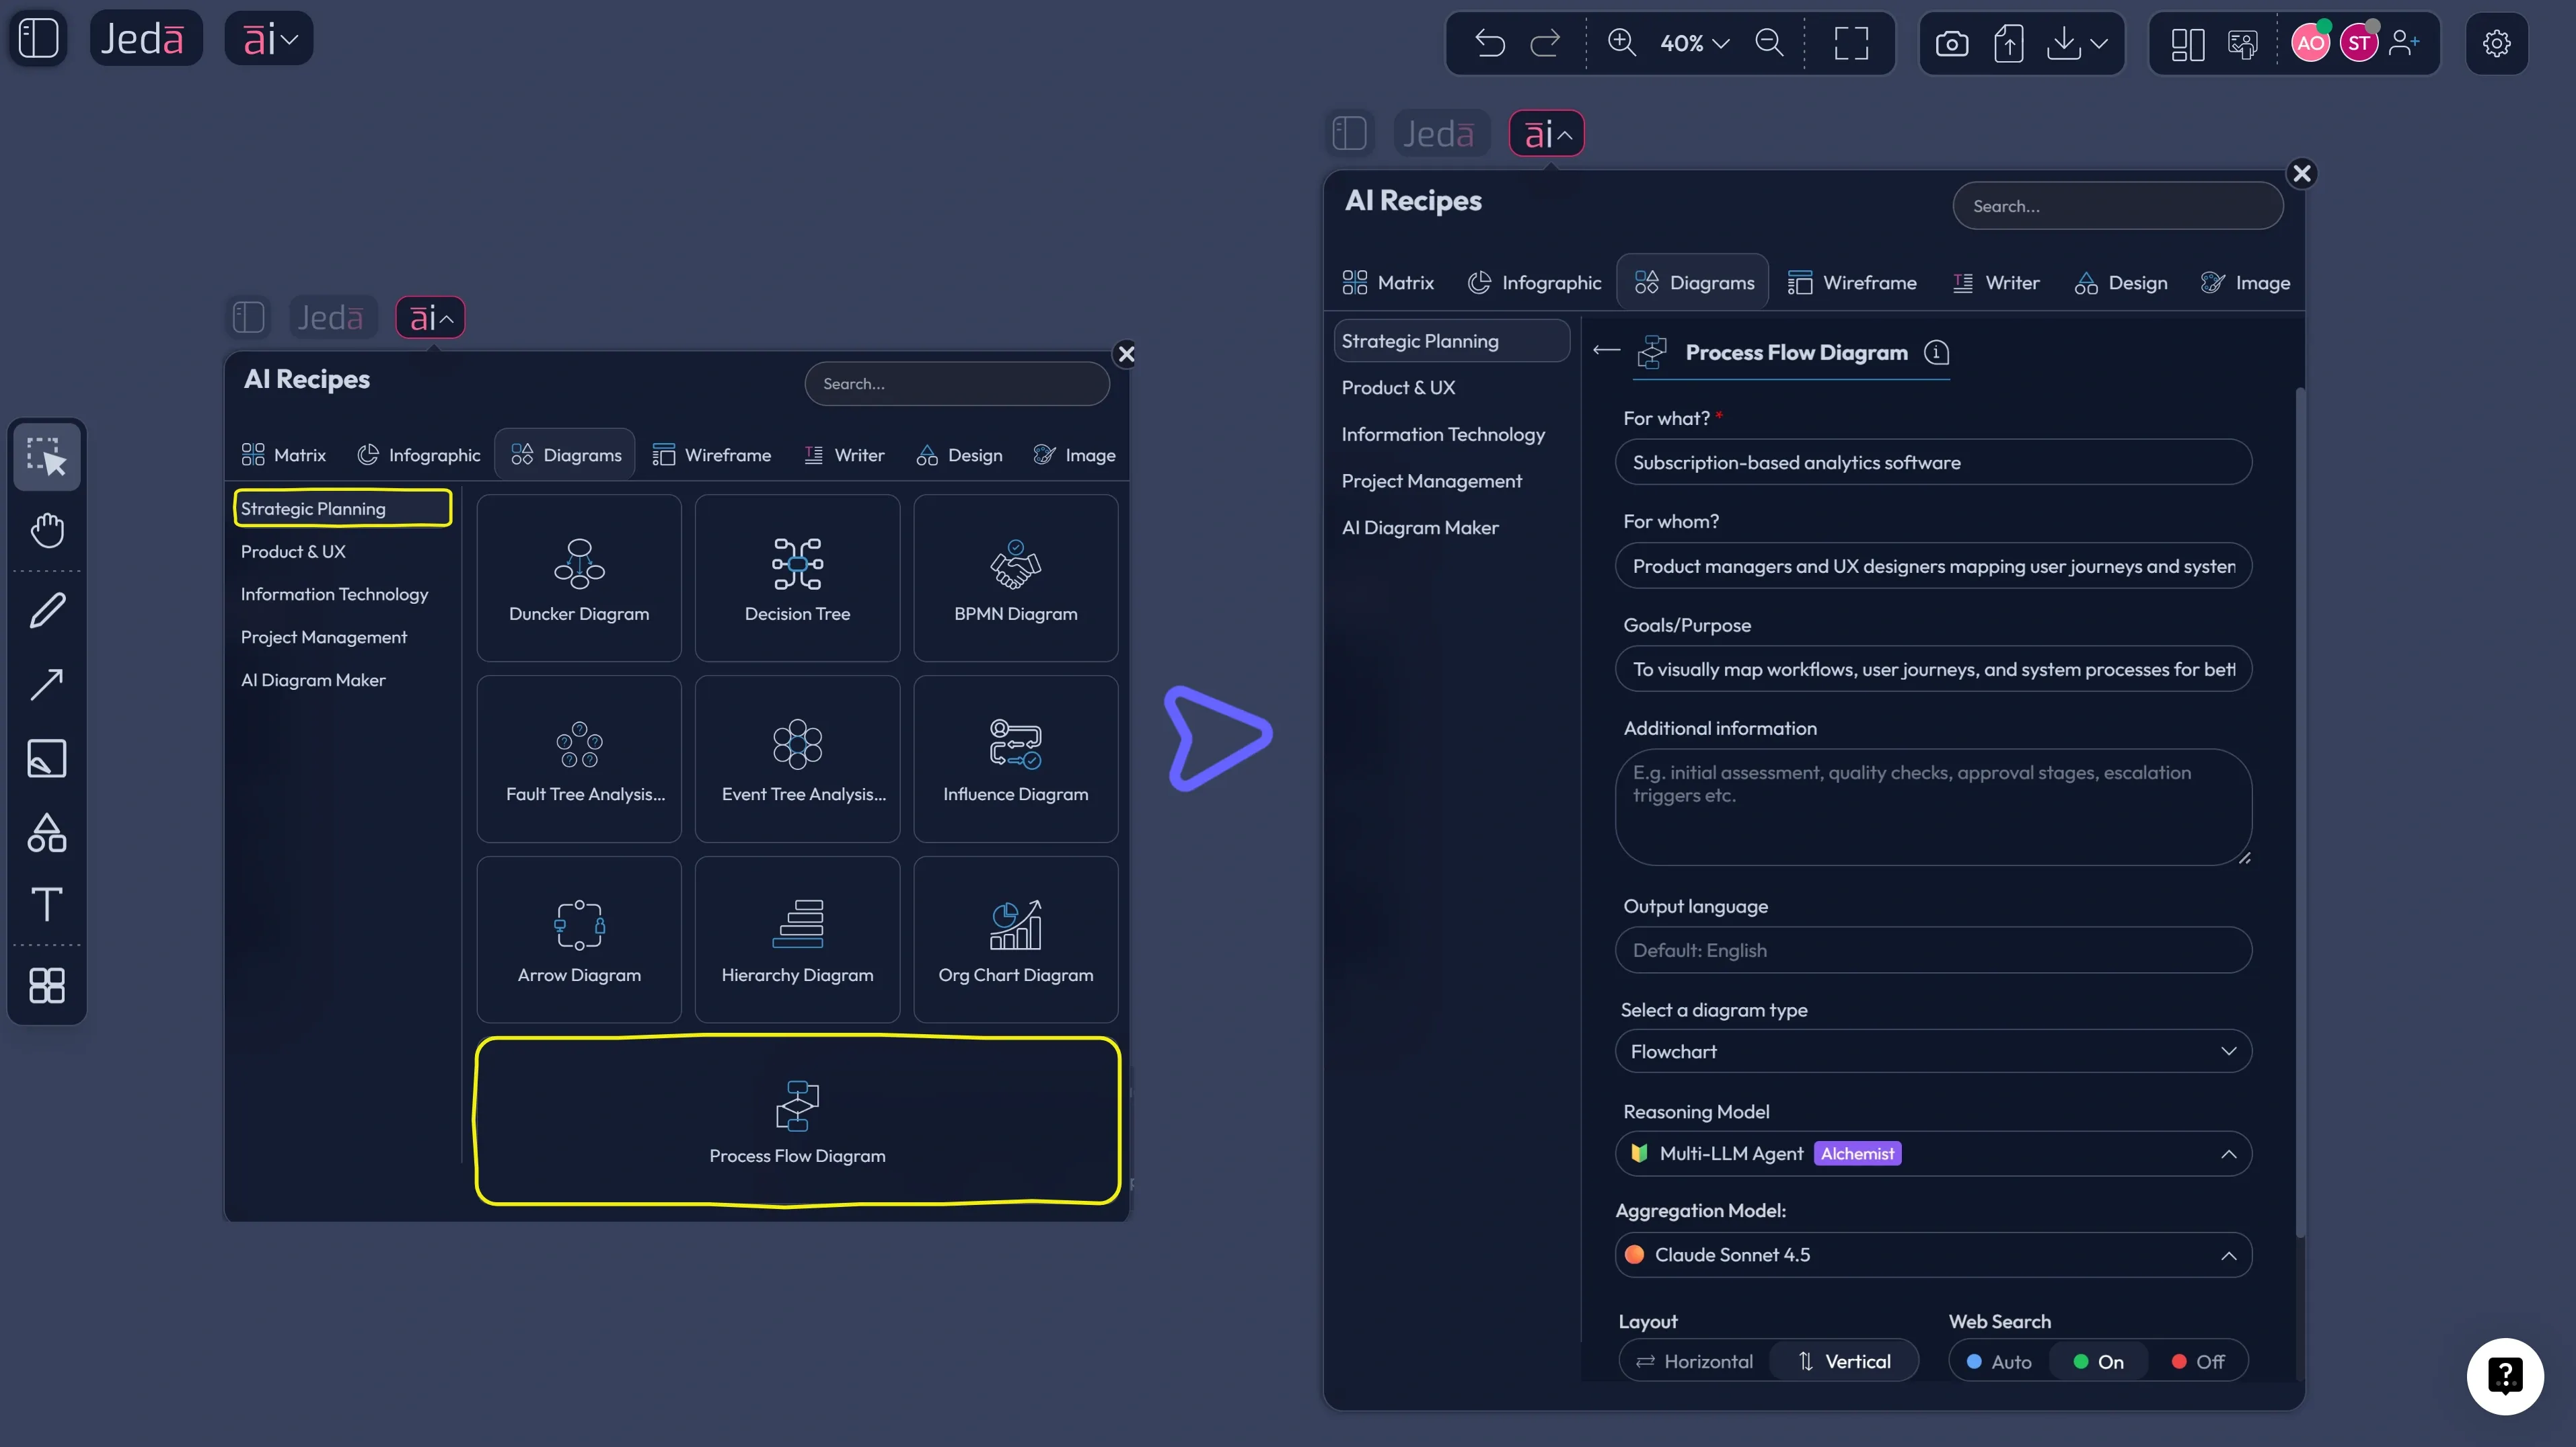Image resolution: width=2576 pixels, height=1447 pixels.
Task: Choose the connector arrow tool
Action: tap(46, 684)
